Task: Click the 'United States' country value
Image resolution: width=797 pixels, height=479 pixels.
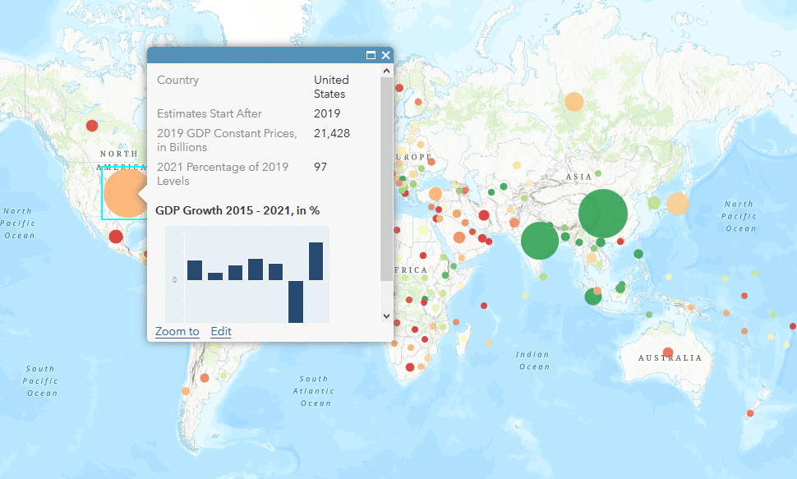Action: coord(331,87)
